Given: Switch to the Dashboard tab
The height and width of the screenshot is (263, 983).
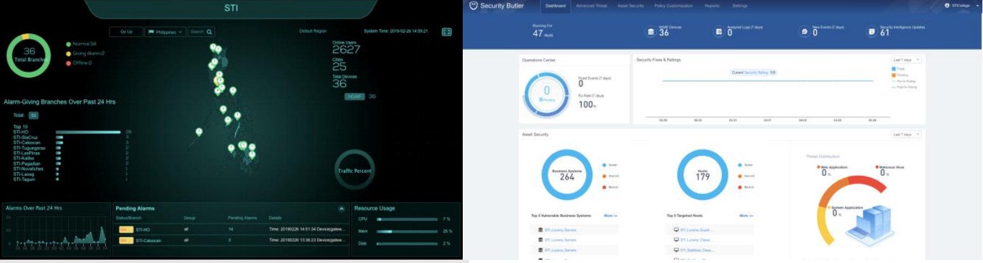Looking at the screenshot, I should [x=556, y=6].
